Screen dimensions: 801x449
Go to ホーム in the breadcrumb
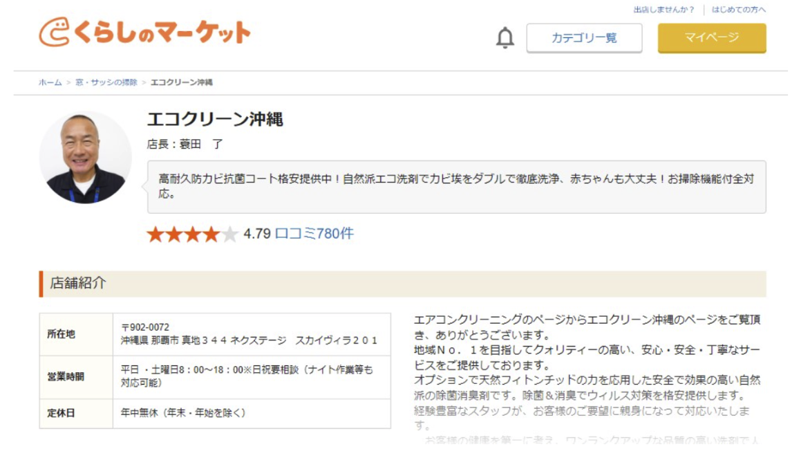point(50,82)
